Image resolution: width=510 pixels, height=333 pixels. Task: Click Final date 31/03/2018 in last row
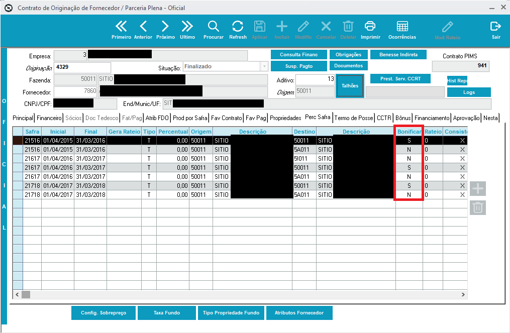(x=90, y=195)
